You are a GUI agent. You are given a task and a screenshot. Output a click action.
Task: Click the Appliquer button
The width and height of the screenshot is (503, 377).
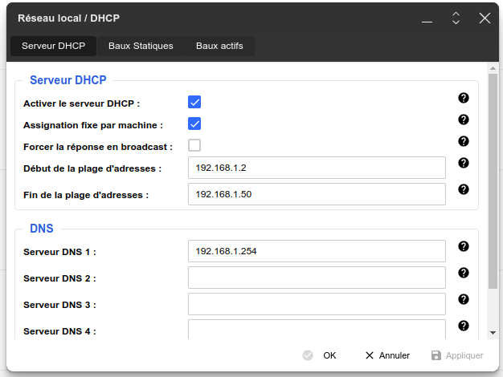(x=457, y=355)
